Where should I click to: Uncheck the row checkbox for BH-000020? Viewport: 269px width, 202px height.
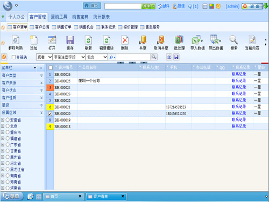coord(50,114)
